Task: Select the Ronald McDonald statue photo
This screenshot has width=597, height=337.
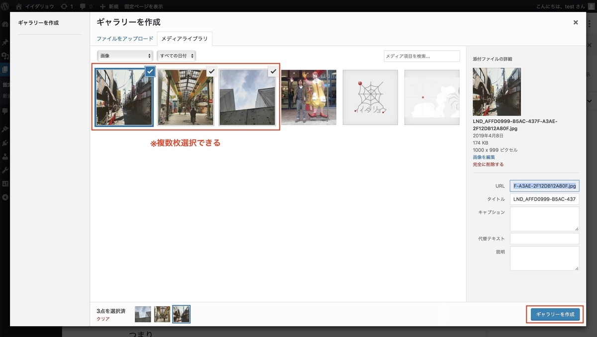Action: click(308, 97)
